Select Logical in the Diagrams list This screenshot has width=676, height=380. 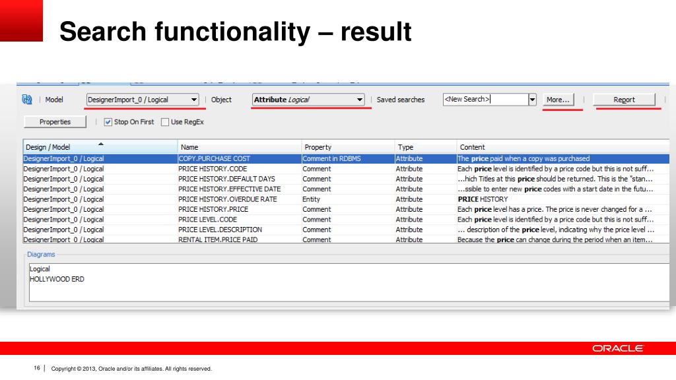(x=40, y=269)
